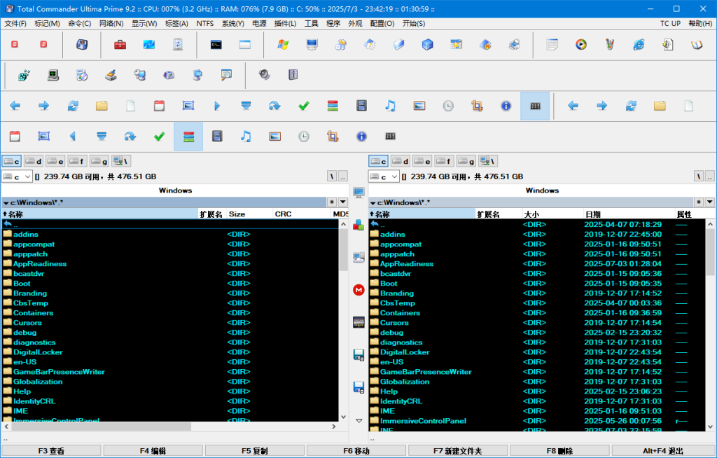The image size is (717, 458).
Task: Select drive g in the left panel
Action: pyautogui.click(x=99, y=161)
